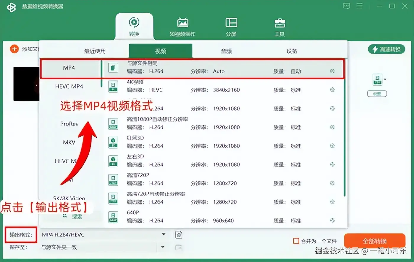Click the preset list vertical scrollbar
Viewport: 414px width, 262px height.
pos(345,127)
